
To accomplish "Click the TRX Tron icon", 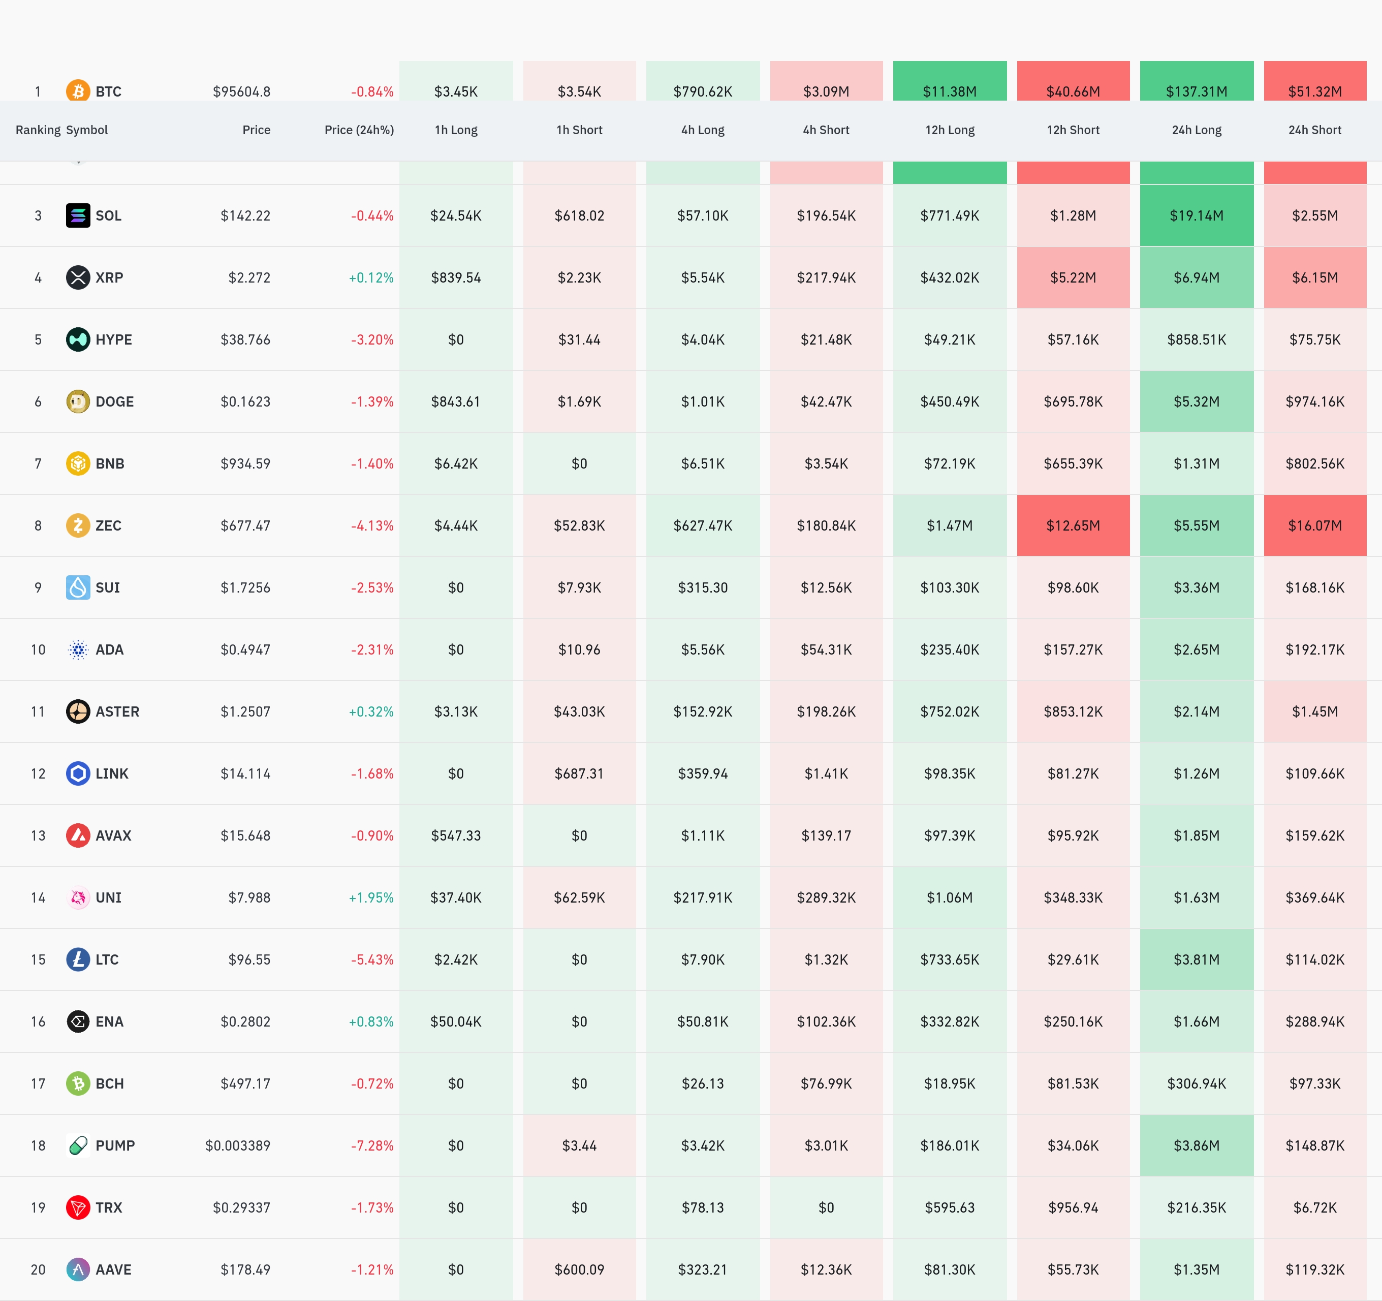I will click(78, 1207).
